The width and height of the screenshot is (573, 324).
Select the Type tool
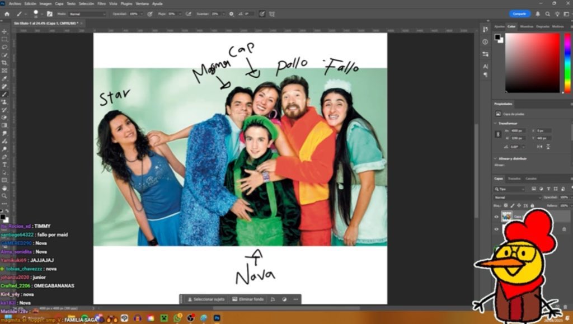(x=4, y=165)
